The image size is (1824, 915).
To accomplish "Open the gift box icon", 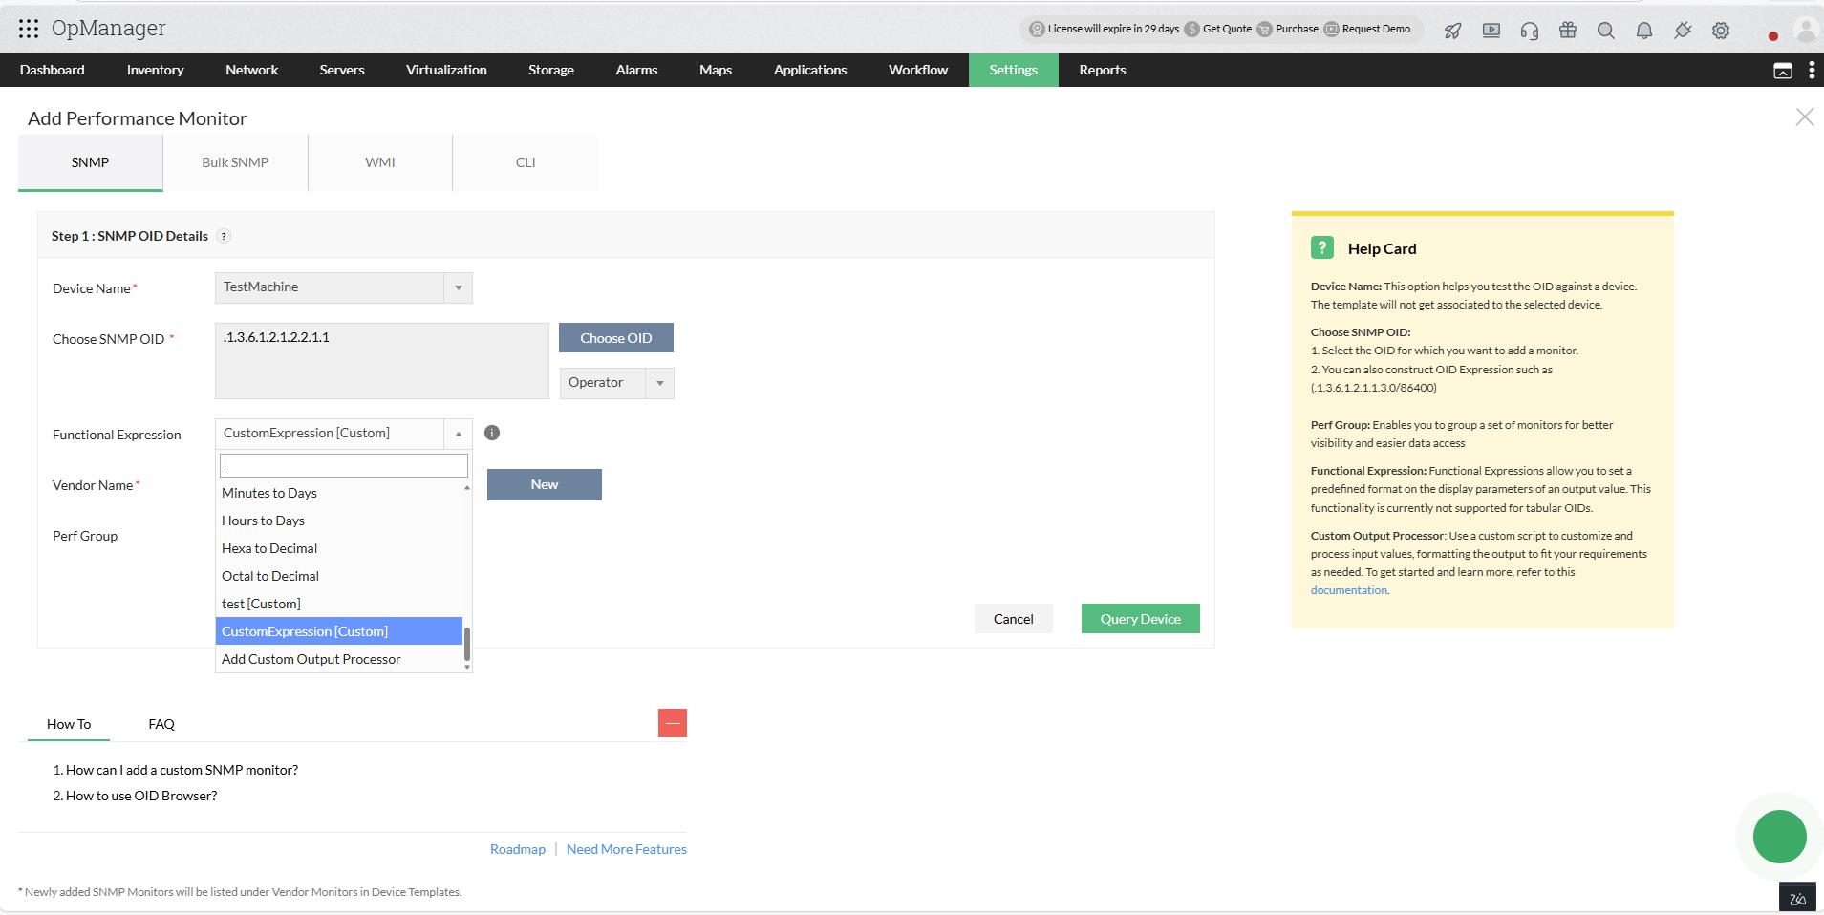I will pyautogui.click(x=1568, y=31).
